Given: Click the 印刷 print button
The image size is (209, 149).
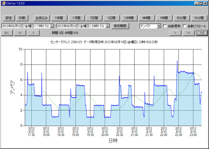Looking at the screenshot, I should point(22,18).
